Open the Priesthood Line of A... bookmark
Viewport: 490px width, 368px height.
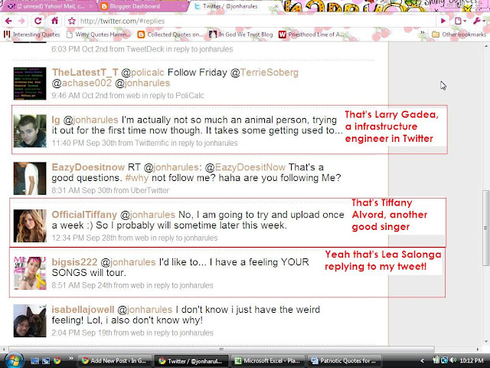312,34
